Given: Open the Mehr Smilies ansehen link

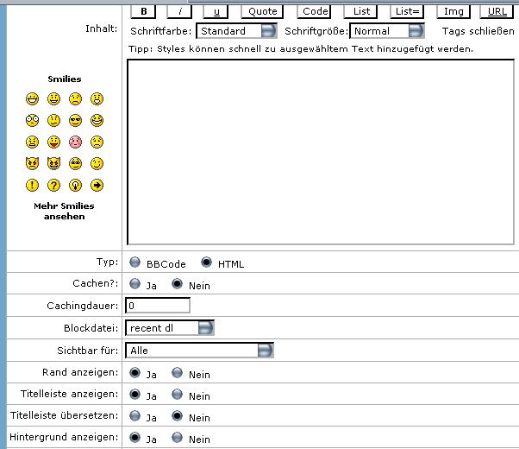Looking at the screenshot, I should point(64,211).
